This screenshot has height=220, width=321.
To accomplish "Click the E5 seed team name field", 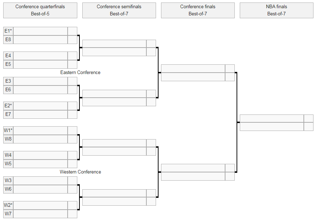I will point(40,64).
